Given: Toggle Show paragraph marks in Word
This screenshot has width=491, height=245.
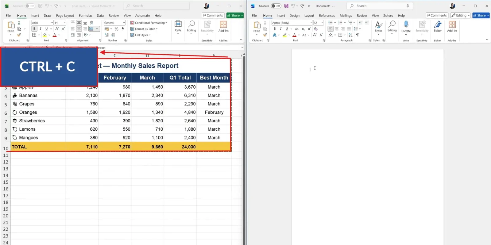Looking at the screenshot, I should [x=357, y=35].
